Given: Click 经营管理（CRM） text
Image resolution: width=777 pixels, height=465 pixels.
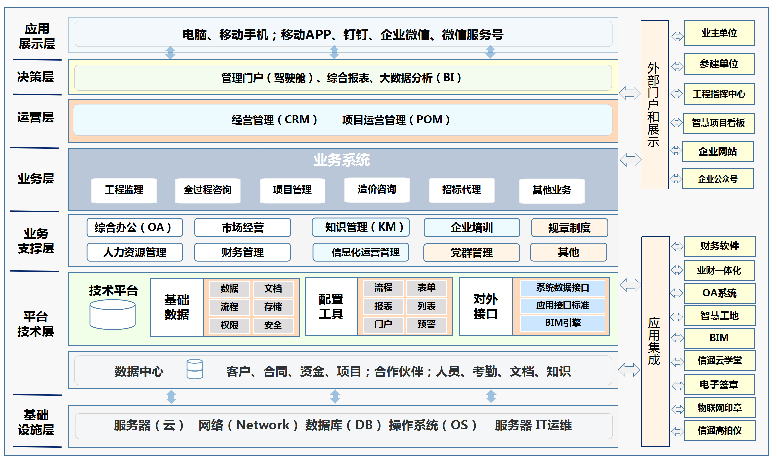Looking at the screenshot, I should point(275,120).
